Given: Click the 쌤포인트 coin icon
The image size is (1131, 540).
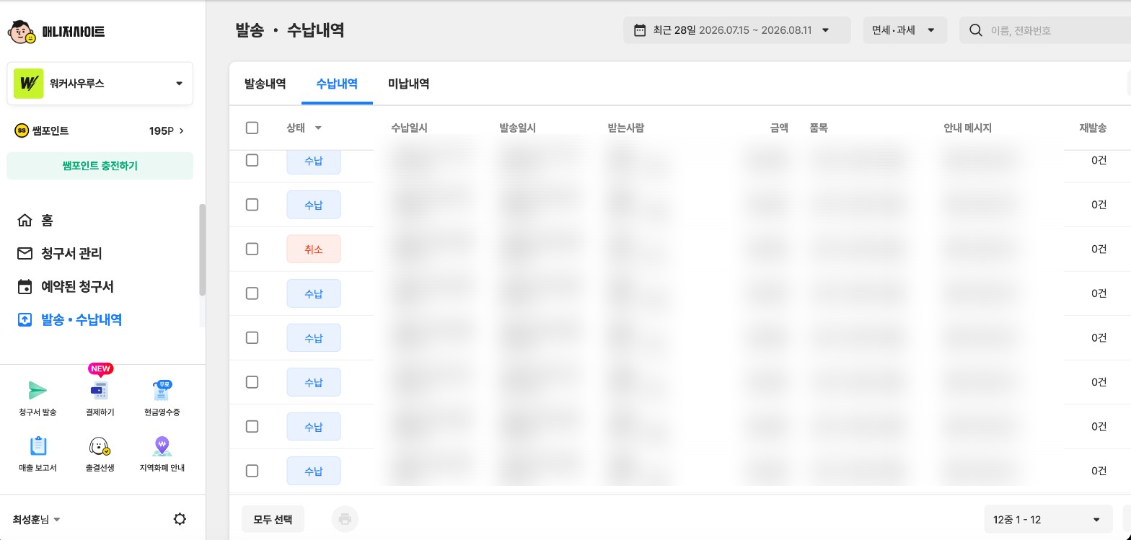Looking at the screenshot, I should pyautogui.click(x=22, y=130).
